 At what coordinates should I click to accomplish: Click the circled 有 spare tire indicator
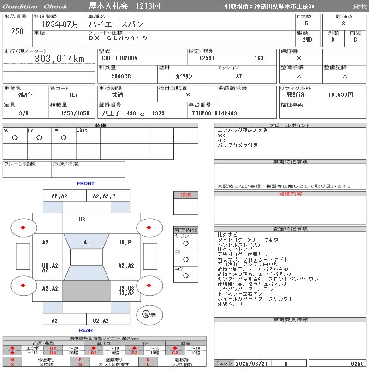(x=146, y=315)
